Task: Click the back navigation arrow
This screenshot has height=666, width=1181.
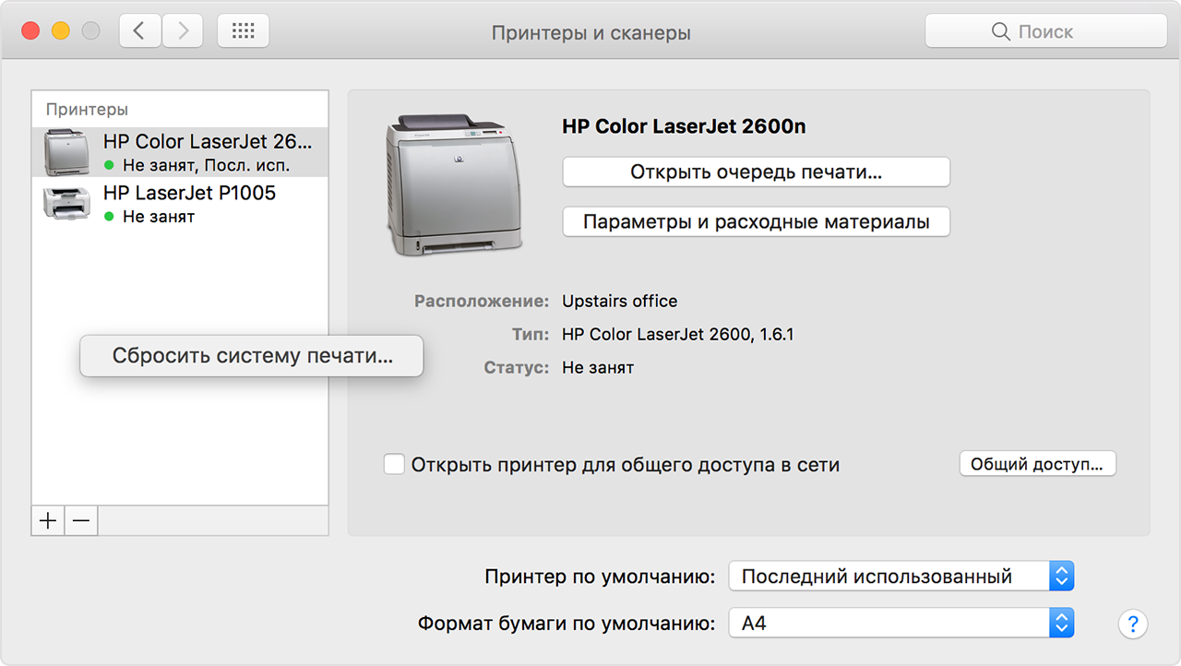Action: coord(140,31)
